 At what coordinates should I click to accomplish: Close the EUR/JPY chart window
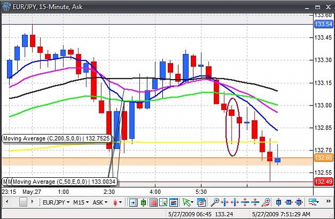(328, 7)
